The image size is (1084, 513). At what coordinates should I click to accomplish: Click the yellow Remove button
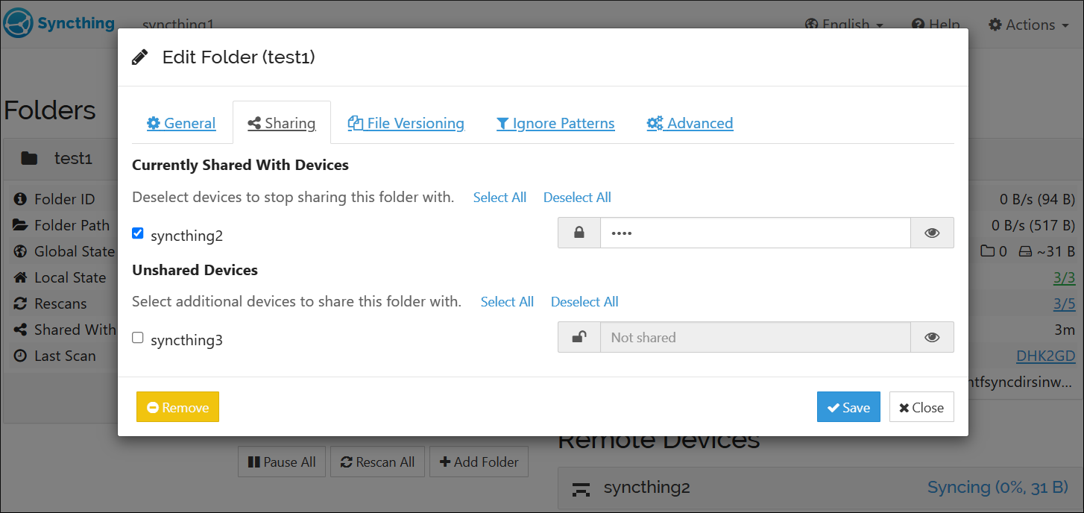177,407
